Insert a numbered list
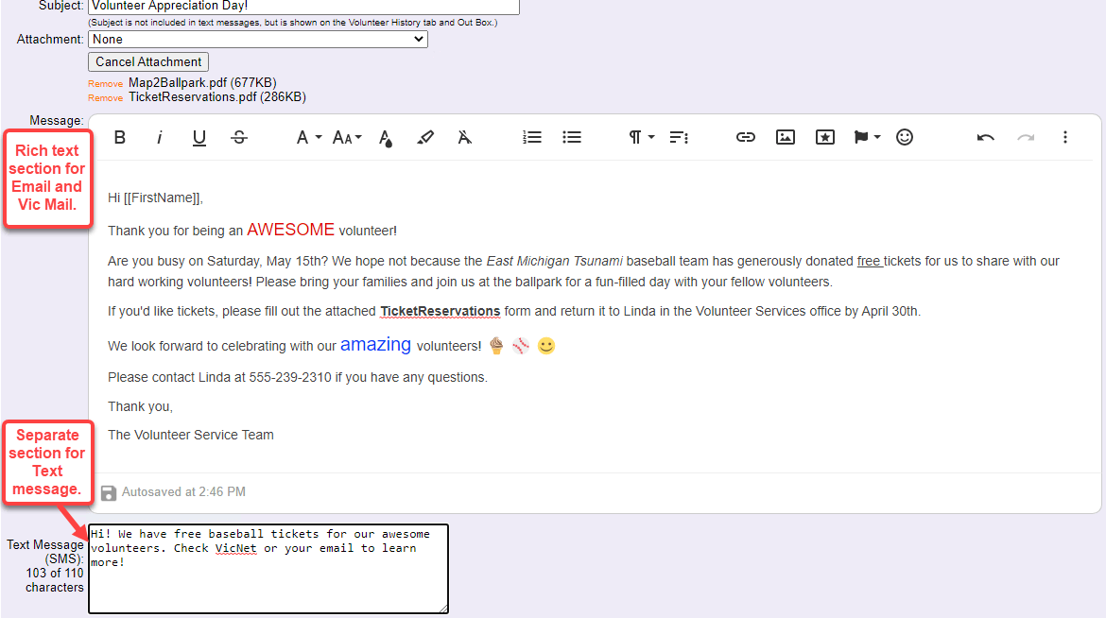Viewport: 1106px width, 618px height. (531, 137)
